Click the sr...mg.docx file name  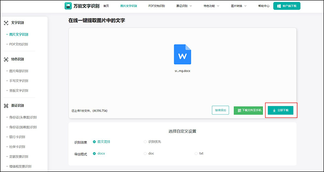(x=182, y=71)
